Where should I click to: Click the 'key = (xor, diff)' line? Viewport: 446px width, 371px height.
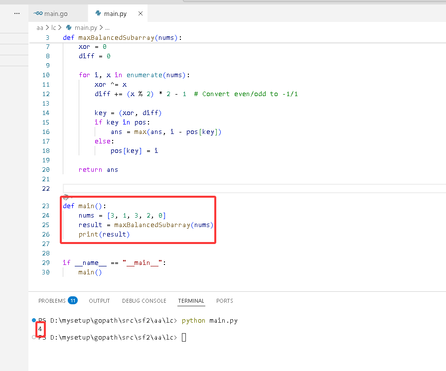coord(128,113)
